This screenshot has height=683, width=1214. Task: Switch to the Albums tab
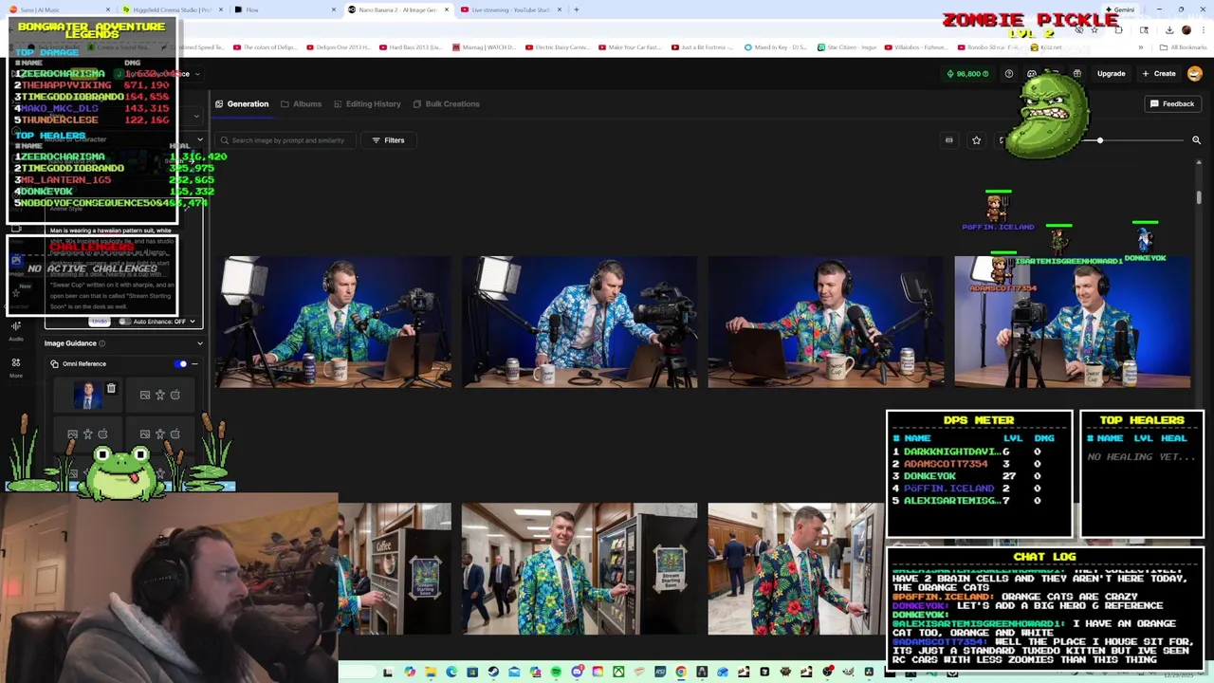click(301, 103)
